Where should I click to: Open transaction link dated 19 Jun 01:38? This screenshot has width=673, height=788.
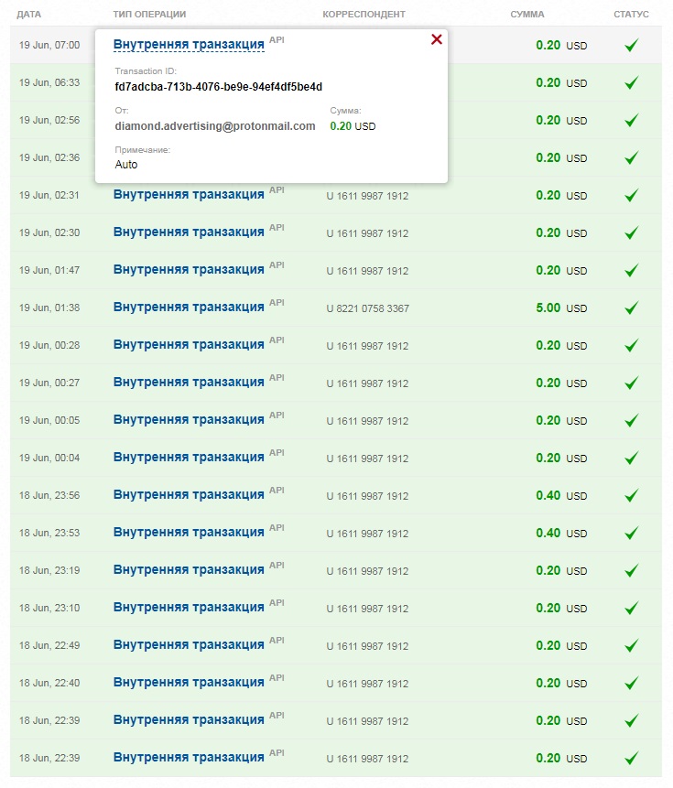(x=189, y=308)
